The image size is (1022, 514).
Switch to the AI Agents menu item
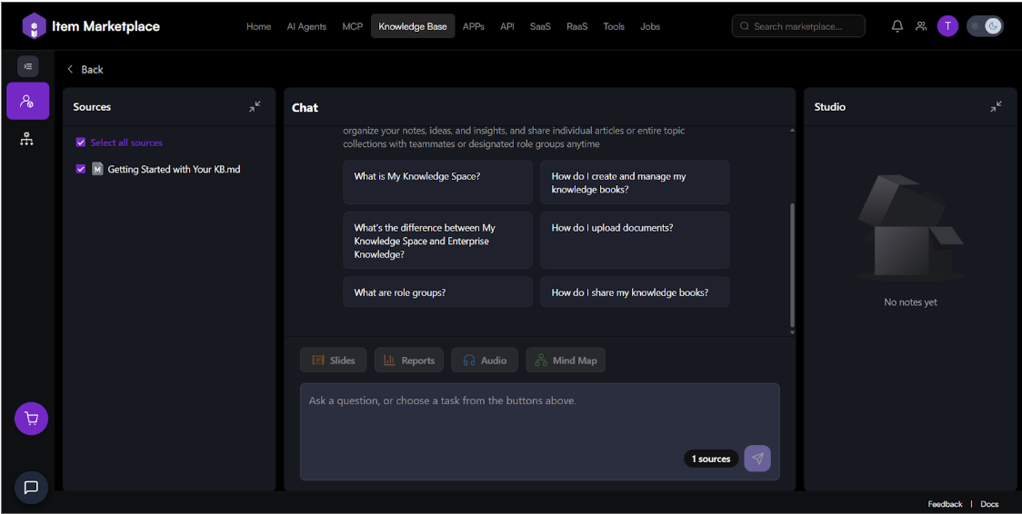click(306, 26)
